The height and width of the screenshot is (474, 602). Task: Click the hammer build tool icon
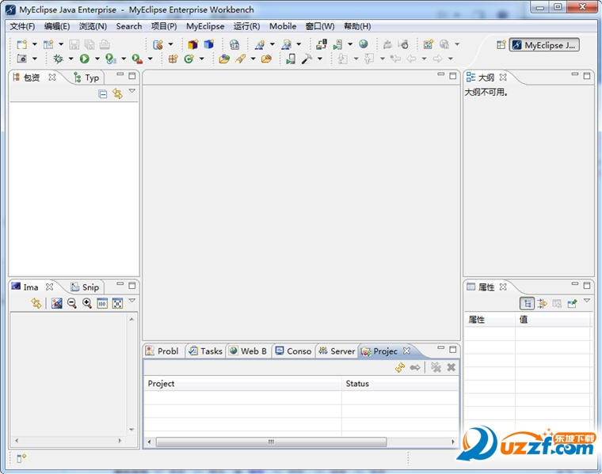click(x=307, y=59)
